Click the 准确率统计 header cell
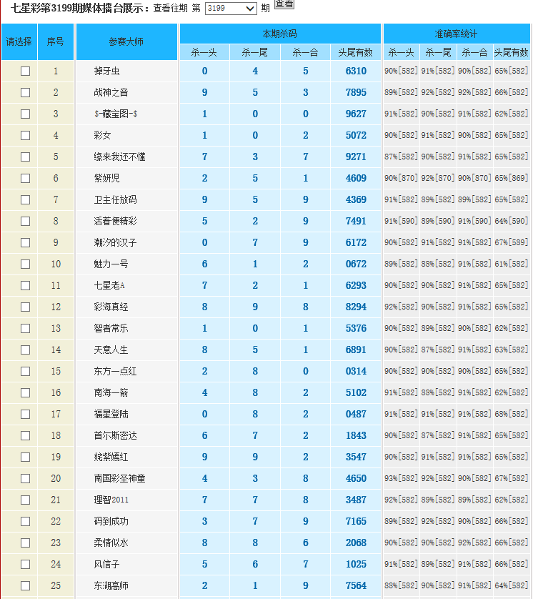The height and width of the screenshot is (599, 533). pos(457,34)
